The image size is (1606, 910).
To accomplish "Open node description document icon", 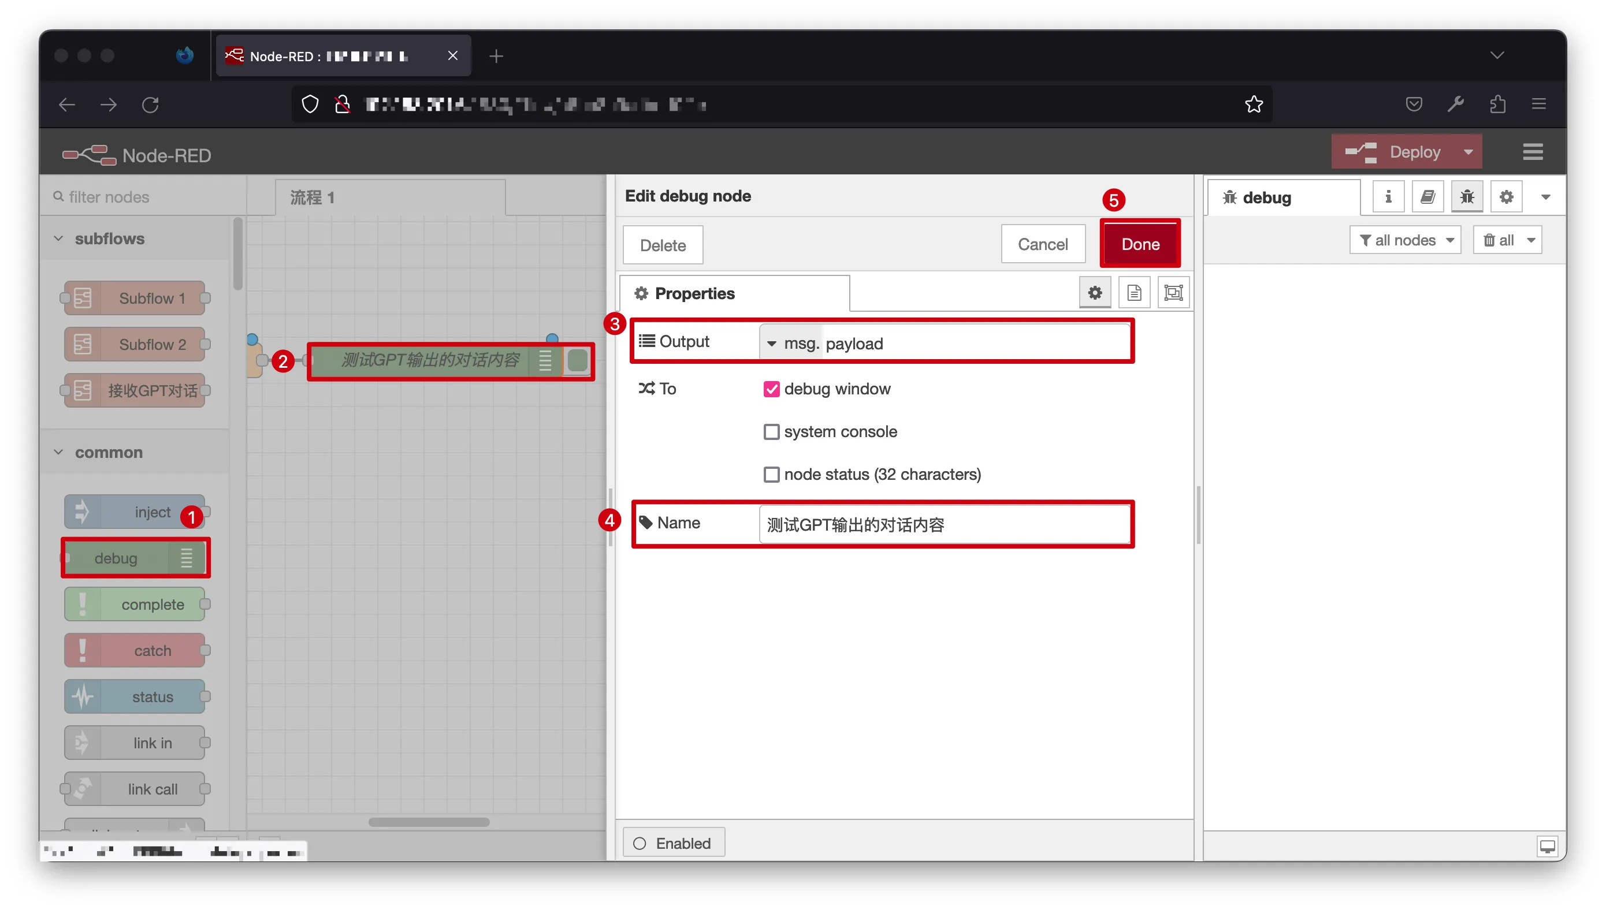I will coord(1133,293).
